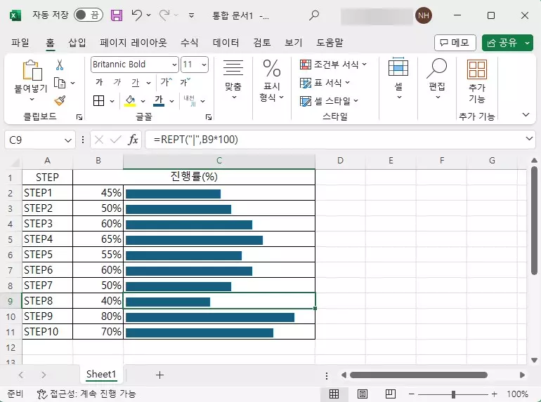
Task: Click the 100% zoom level
Action: pos(517,394)
